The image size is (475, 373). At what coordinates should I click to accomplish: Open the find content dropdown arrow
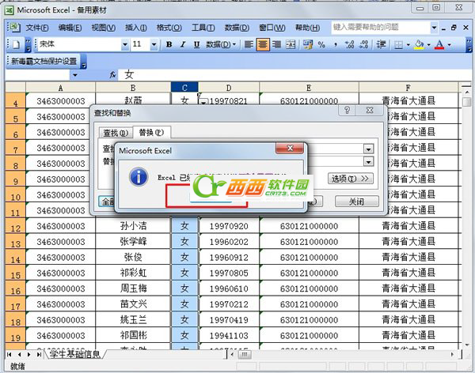(x=368, y=149)
